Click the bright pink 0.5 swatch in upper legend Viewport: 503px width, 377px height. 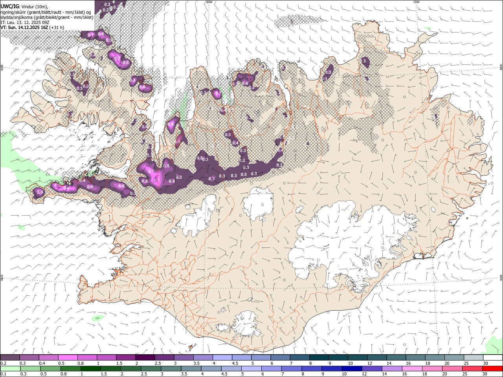[x=68, y=357]
